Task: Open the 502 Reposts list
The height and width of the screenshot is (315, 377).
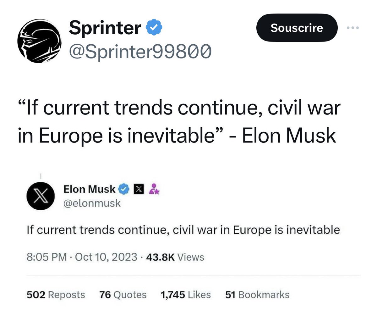Action: tap(56, 295)
